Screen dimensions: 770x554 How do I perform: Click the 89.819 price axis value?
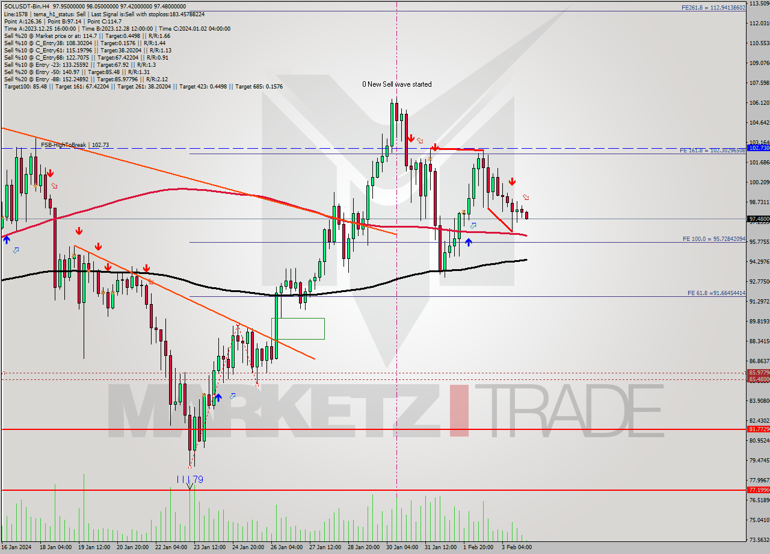(759, 321)
